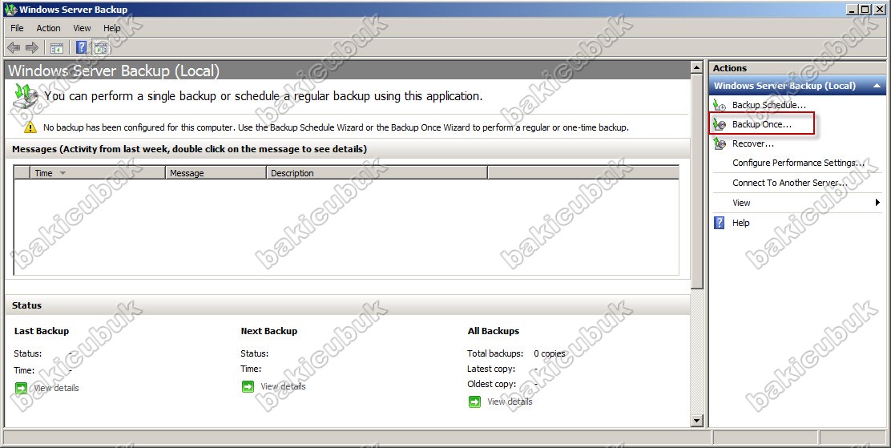Collapse the Windows Server Backup (Local) actions section
Screen dimensions: 891x448
tap(877, 86)
